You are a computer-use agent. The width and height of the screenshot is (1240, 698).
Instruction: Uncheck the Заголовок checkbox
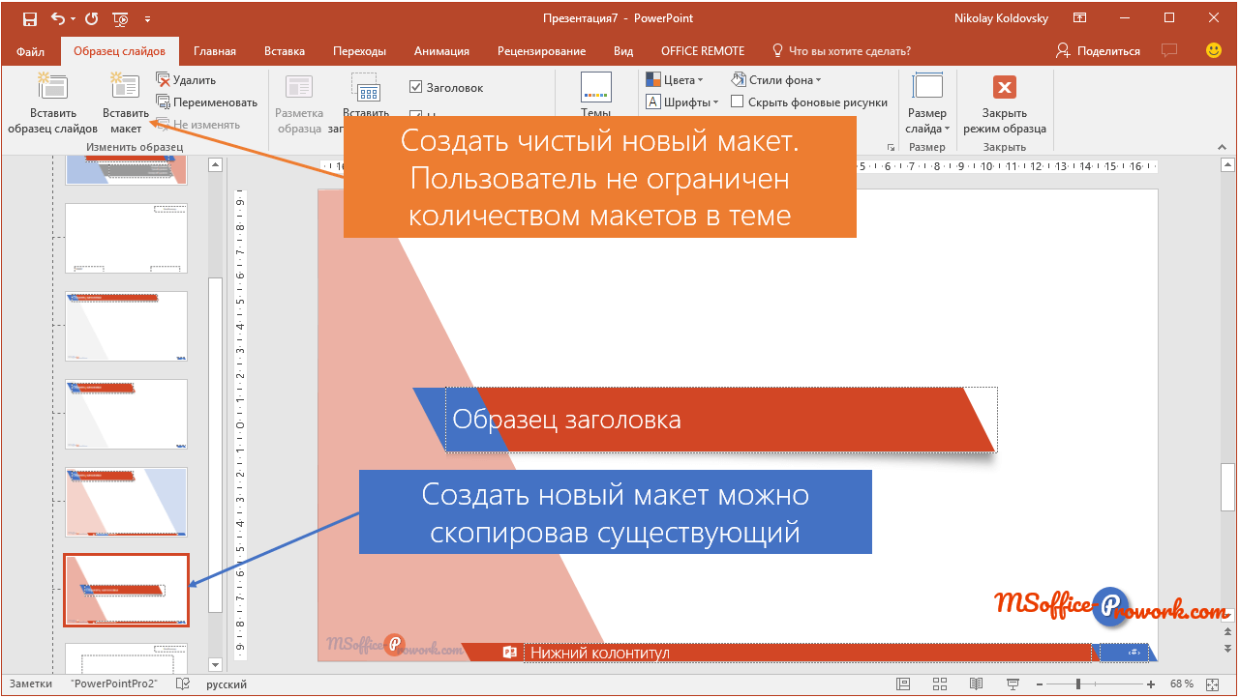[416, 88]
